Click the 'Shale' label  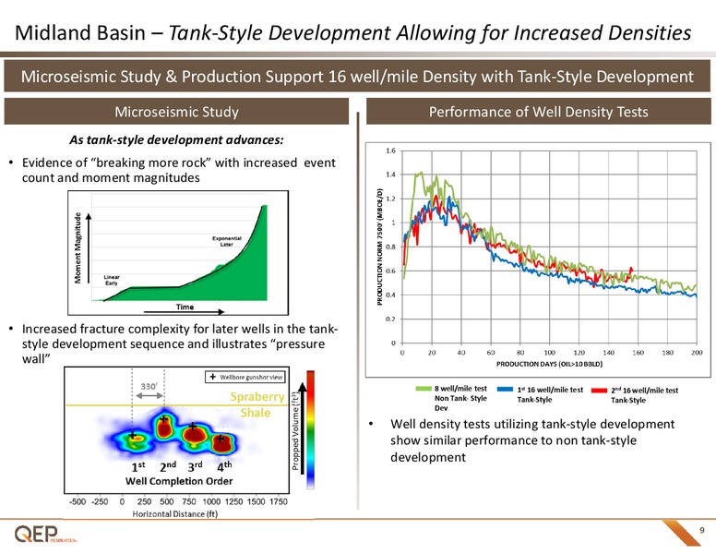coord(256,413)
